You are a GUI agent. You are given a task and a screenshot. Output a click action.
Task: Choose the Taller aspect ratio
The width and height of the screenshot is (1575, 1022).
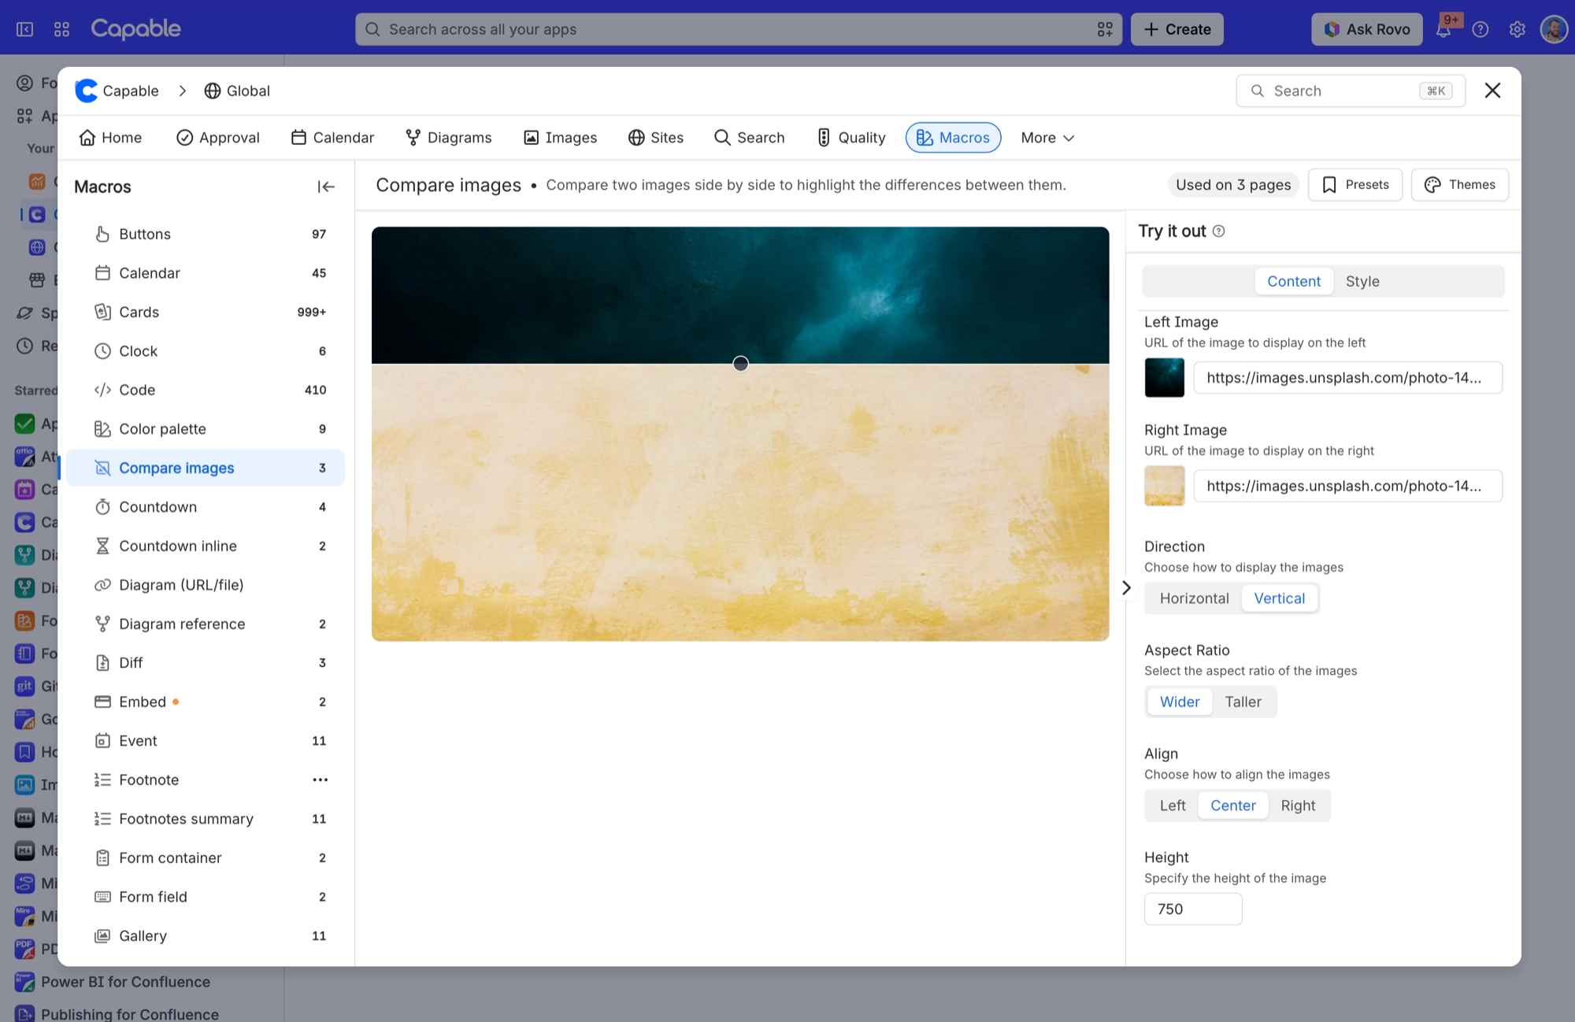(1243, 702)
